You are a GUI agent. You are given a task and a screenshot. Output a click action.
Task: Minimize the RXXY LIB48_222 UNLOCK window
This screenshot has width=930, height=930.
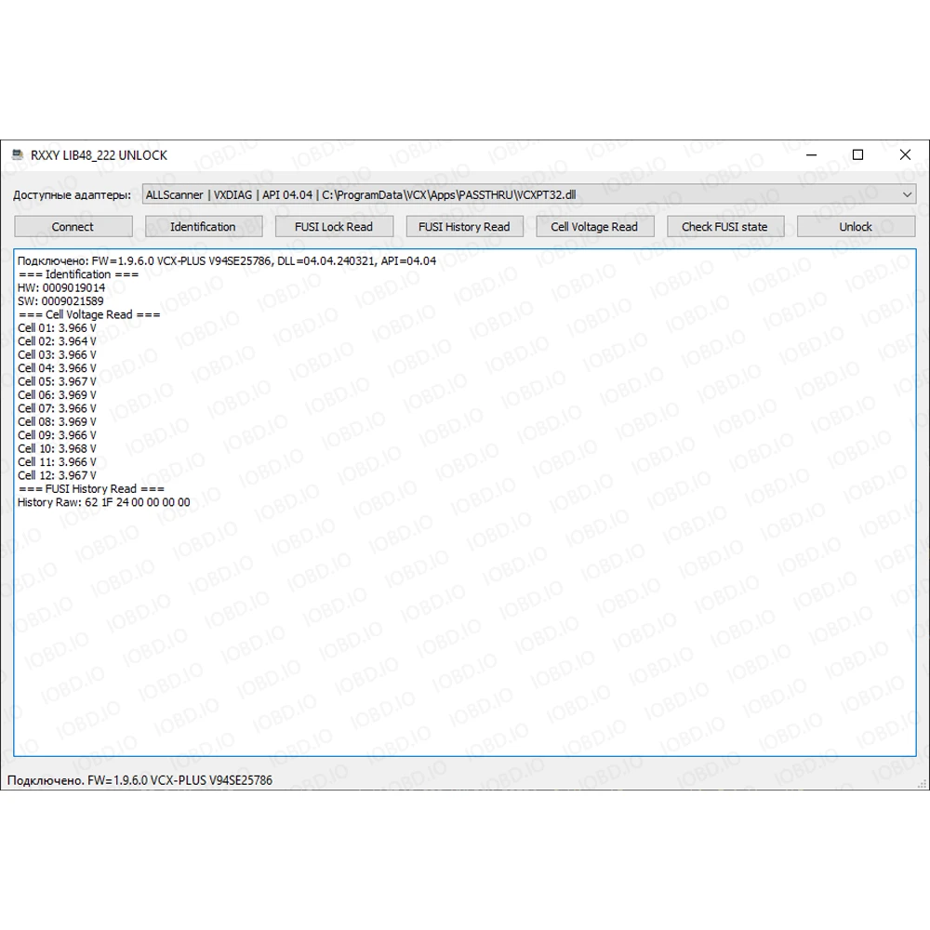[x=811, y=155]
